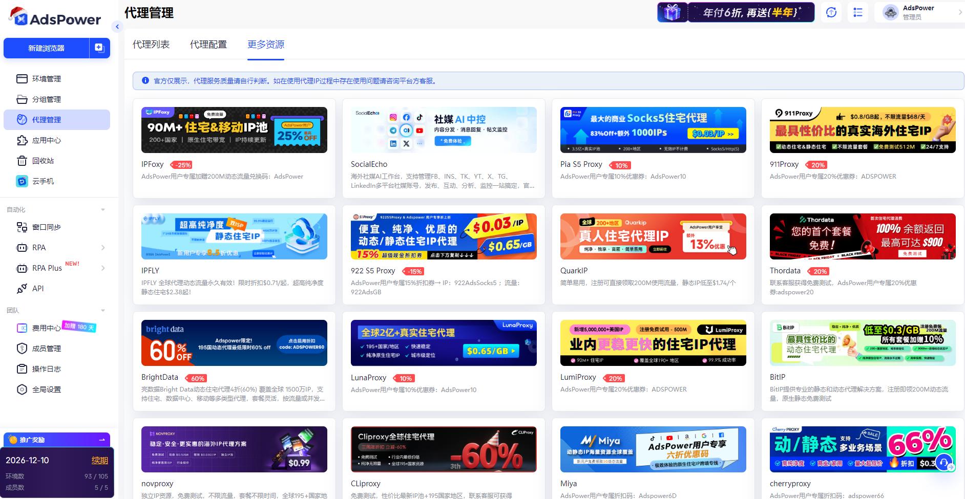Collapse the 自动化 section
The image size is (965, 499).
102,209
